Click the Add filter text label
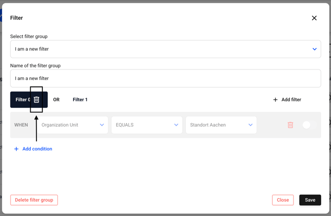Image resolution: width=331 pixels, height=216 pixels. click(291, 100)
